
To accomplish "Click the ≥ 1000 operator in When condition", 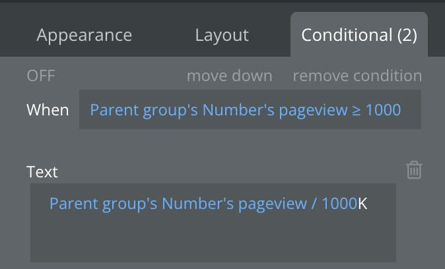I will coord(376,109).
